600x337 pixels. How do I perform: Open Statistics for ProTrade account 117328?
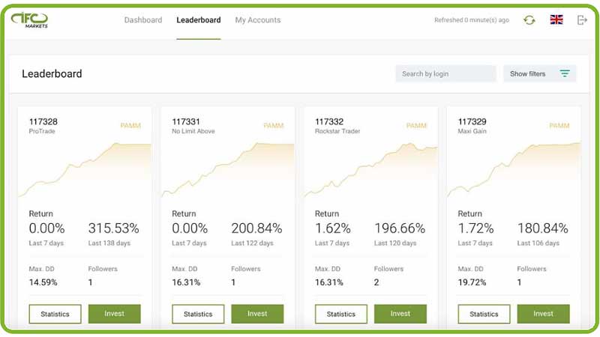pyautogui.click(x=55, y=314)
